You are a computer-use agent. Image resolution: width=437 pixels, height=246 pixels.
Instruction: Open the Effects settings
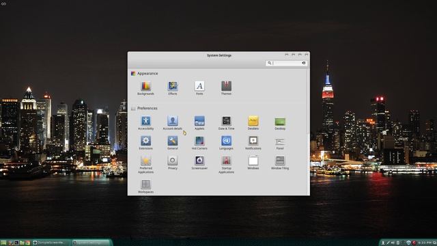[x=173, y=88]
